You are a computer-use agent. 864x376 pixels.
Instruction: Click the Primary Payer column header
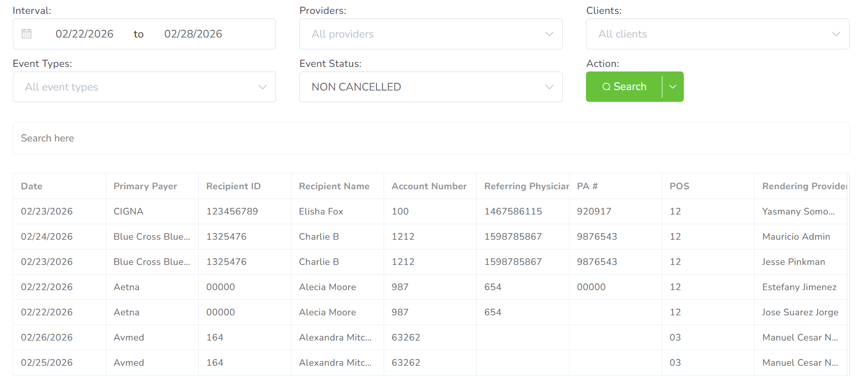coord(145,186)
